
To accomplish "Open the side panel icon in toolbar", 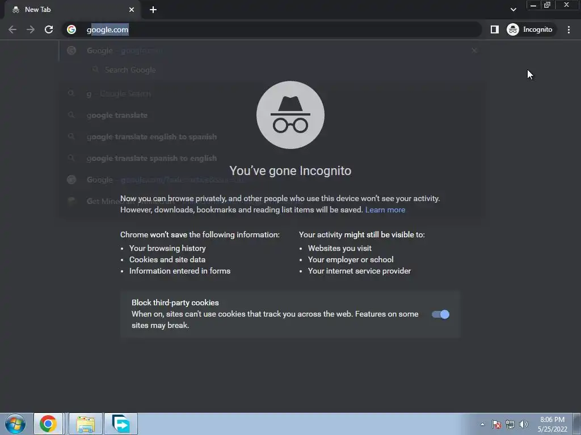I will [495, 29].
